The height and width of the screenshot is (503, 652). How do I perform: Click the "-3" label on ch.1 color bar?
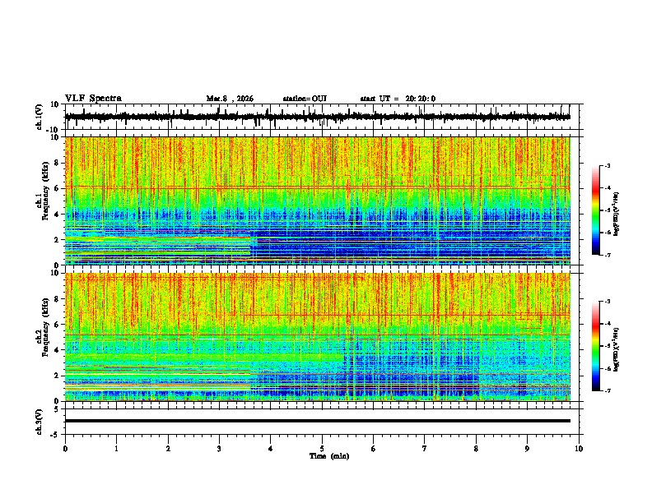(607, 165)
